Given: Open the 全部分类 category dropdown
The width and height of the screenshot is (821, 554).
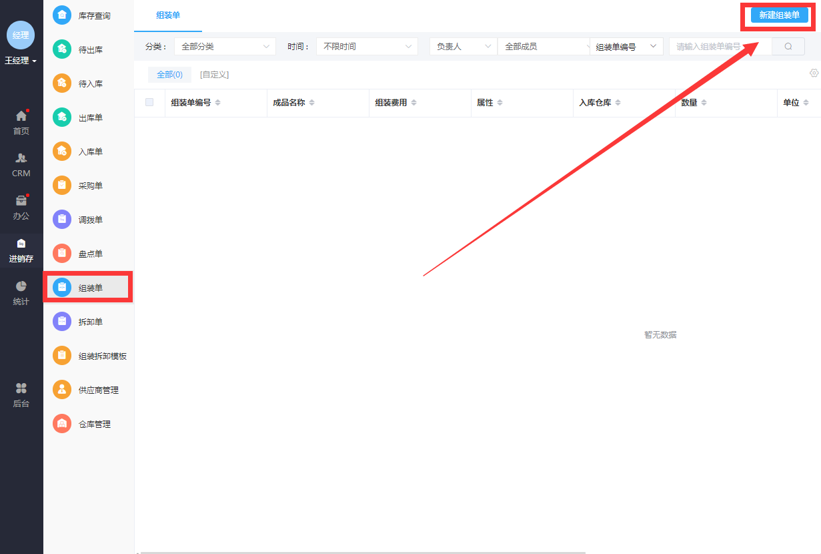Looking at the screenshot, I should [225, 47].
